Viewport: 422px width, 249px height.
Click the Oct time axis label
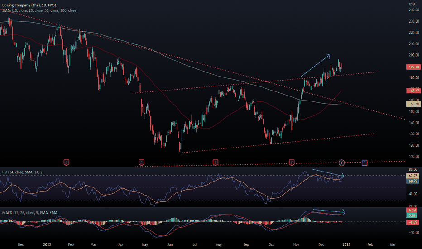pos(271,244)
